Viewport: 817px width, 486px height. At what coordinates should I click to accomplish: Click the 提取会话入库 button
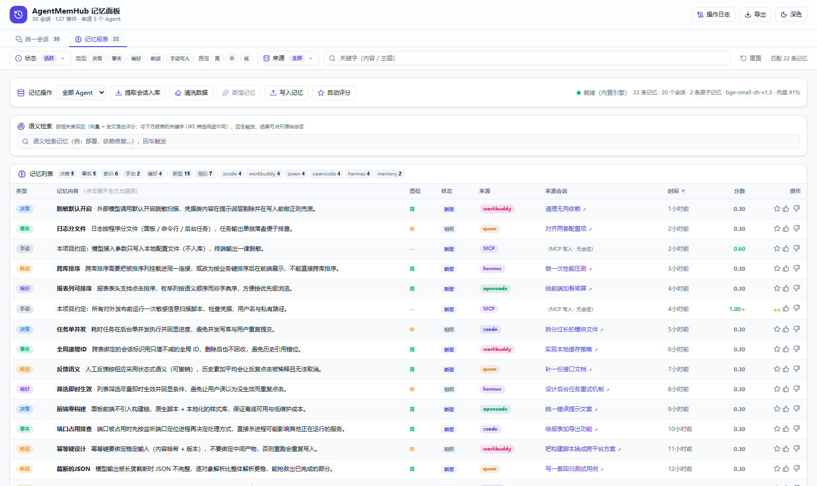138,93
